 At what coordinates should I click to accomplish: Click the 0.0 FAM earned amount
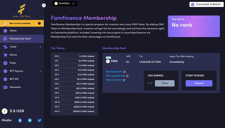coord(150,83)
